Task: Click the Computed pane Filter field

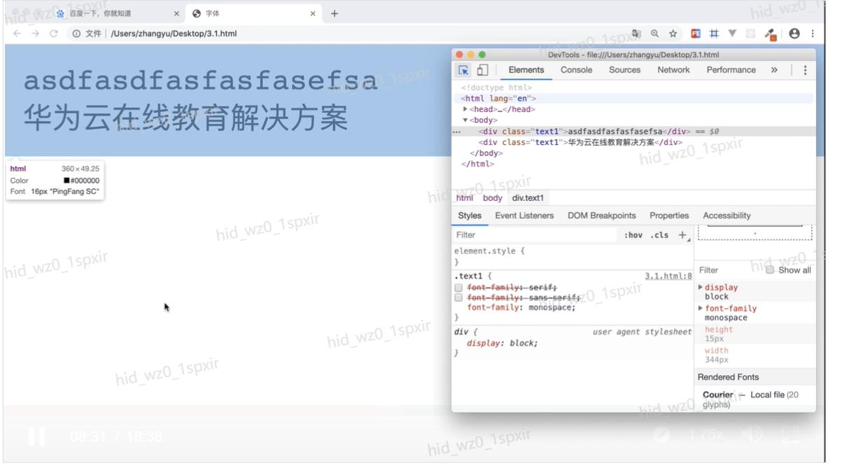Action: tap(728, 270)
